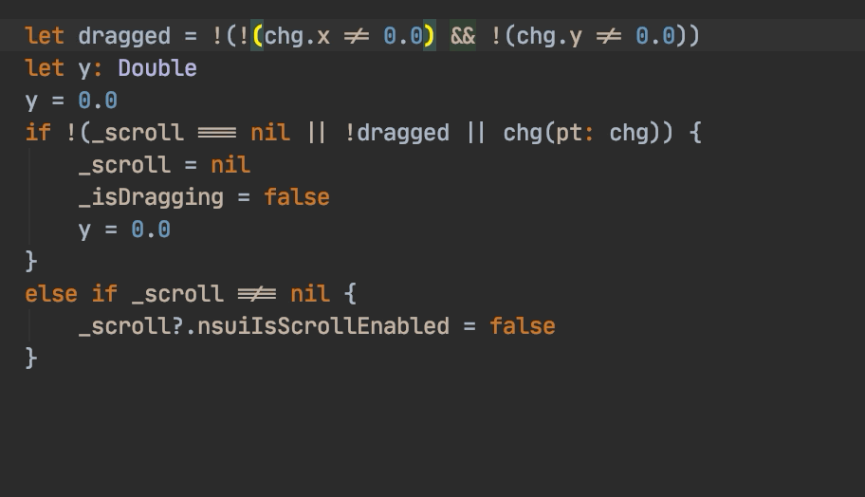Screen dimensions: 865x497
Task: Click the 'if' keyword starting the if statement
Action: point(38,133)
